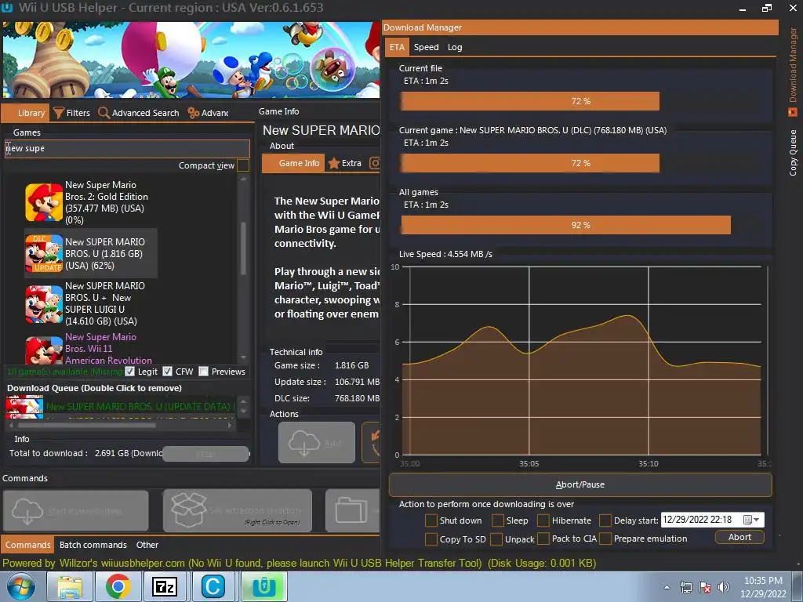
Task: Click games list scroll down arrow
Action: click(x=243, y=357)
